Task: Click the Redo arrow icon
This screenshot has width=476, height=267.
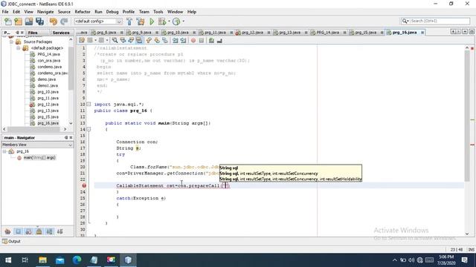Action: [x=64, y=22]
